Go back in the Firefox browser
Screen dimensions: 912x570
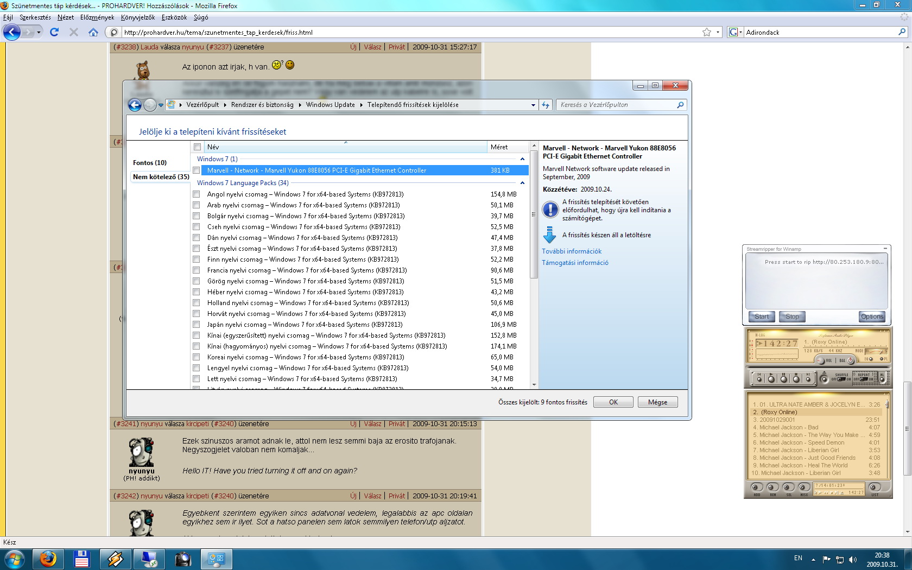coord(12,32)
